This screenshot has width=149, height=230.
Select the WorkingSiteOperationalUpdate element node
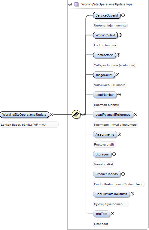tap(24, 115)
